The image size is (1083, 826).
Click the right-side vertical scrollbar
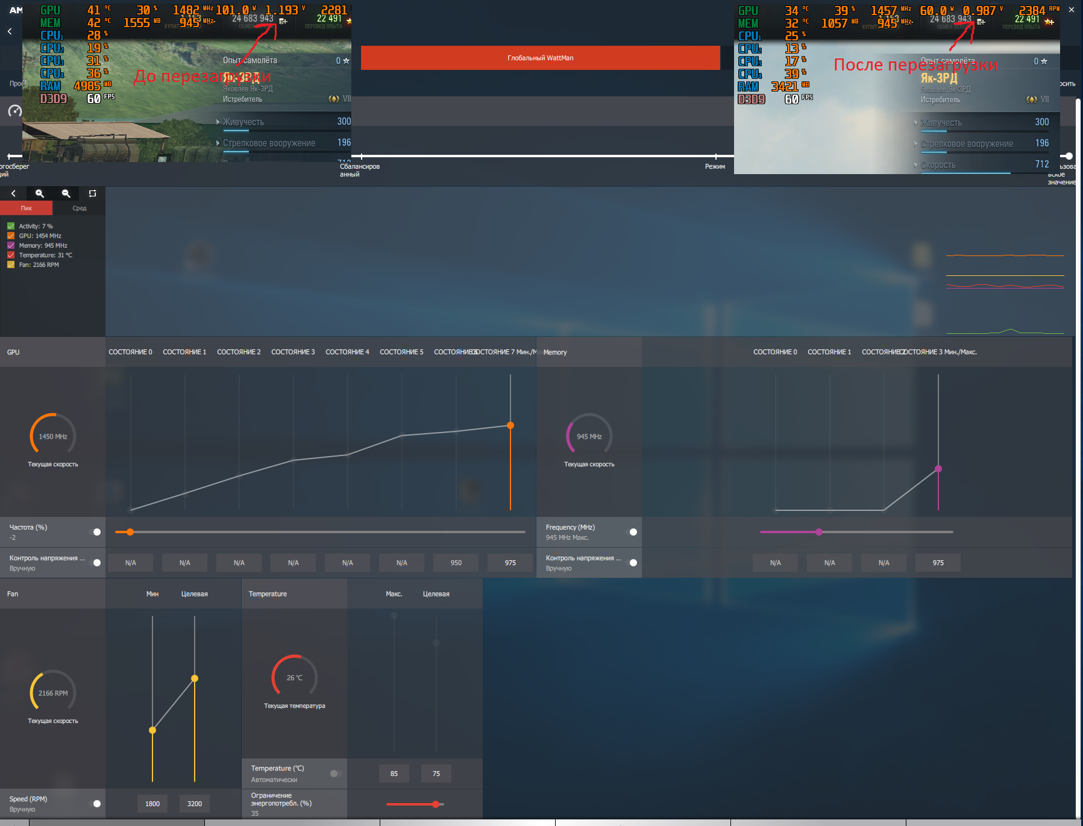click(x=1078, y=458)
